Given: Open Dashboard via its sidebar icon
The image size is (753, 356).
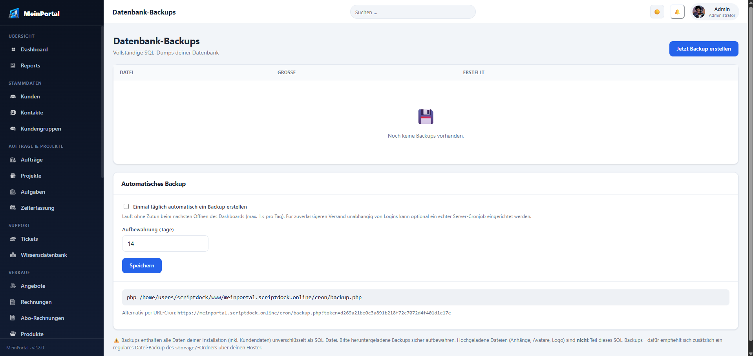Looking at the screenshot, I should (13, 49).
